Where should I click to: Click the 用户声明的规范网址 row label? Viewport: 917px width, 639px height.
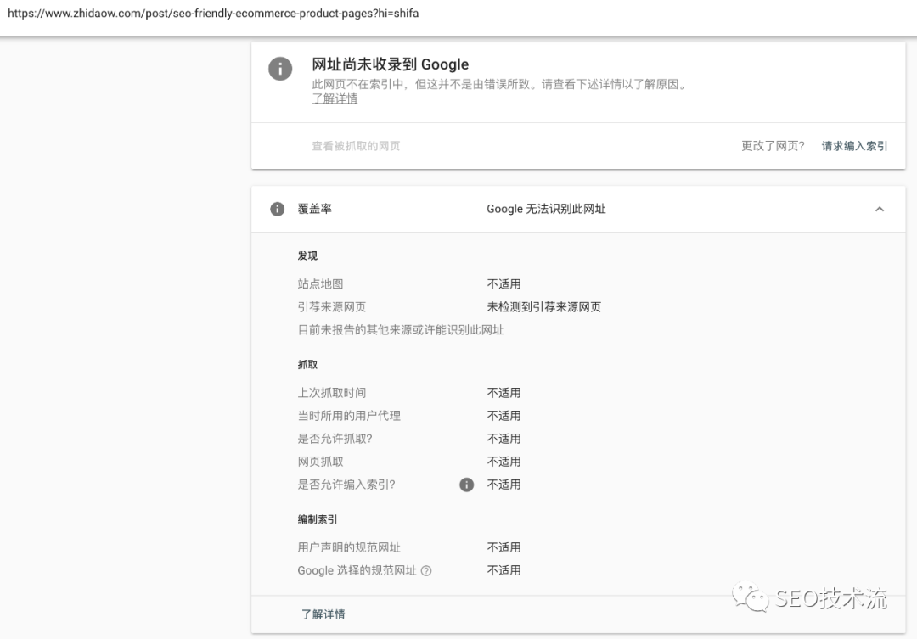(x=348, y=547)
